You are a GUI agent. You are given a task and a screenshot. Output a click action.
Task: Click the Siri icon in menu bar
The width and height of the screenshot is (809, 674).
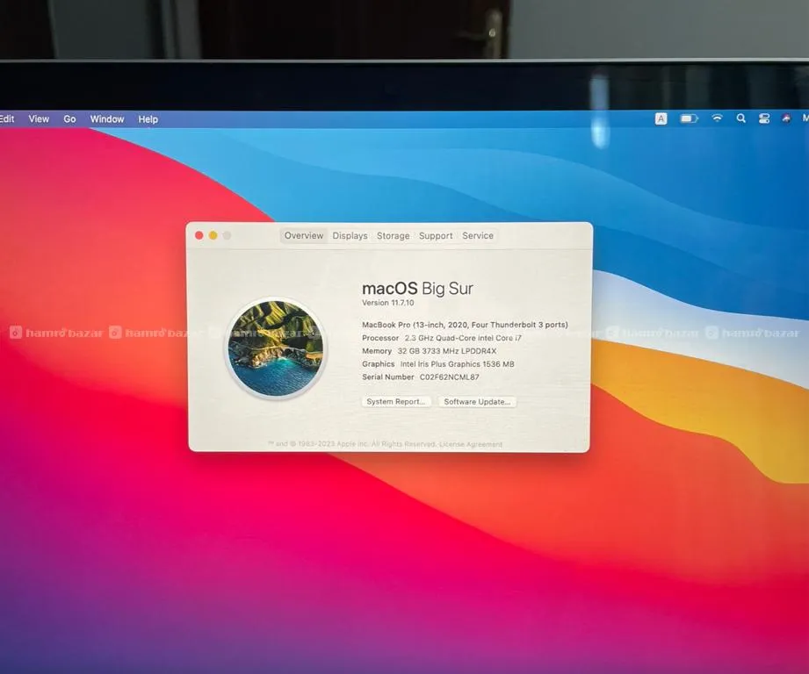(x=786, y=118)
